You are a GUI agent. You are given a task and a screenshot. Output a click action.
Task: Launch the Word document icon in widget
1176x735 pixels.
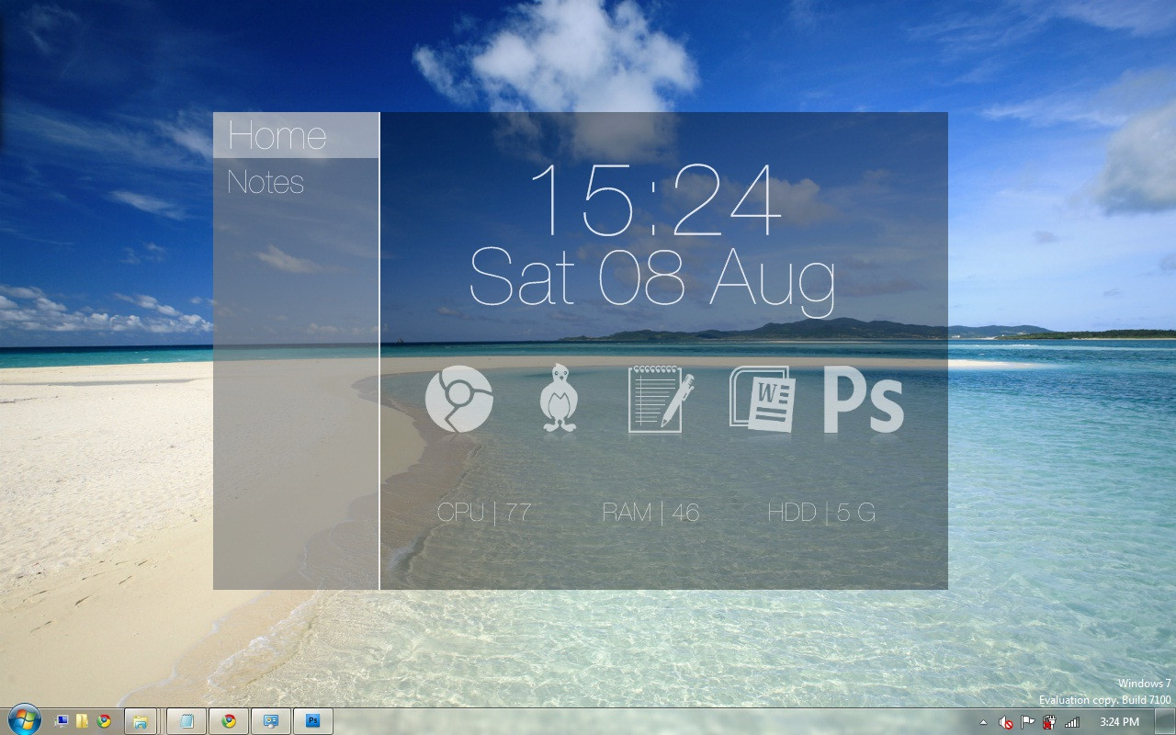coord(763,398)
